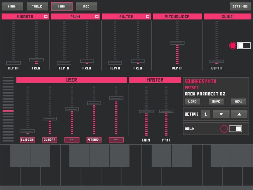253x190 pixels.
Task: Lower the octave with down arrow
Action: pos(221,114)
